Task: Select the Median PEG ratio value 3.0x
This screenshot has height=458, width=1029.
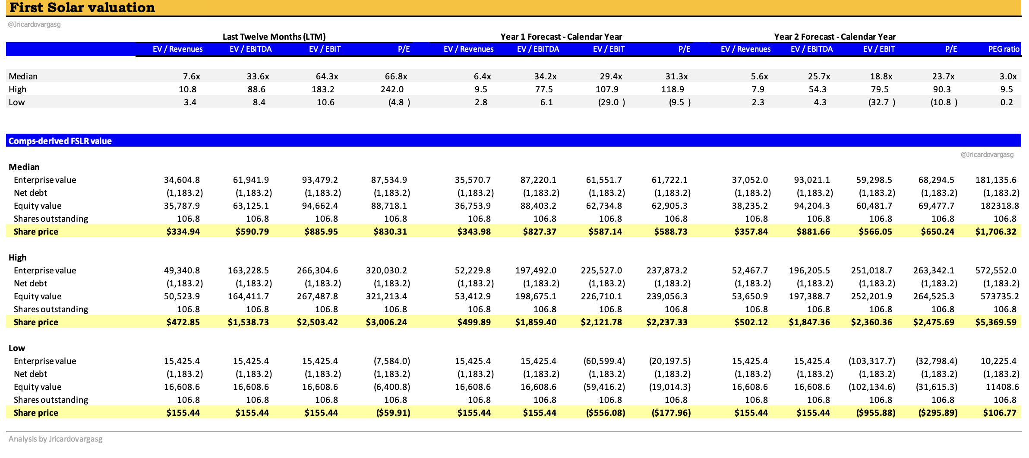Action: click(x=1008, y=76)
